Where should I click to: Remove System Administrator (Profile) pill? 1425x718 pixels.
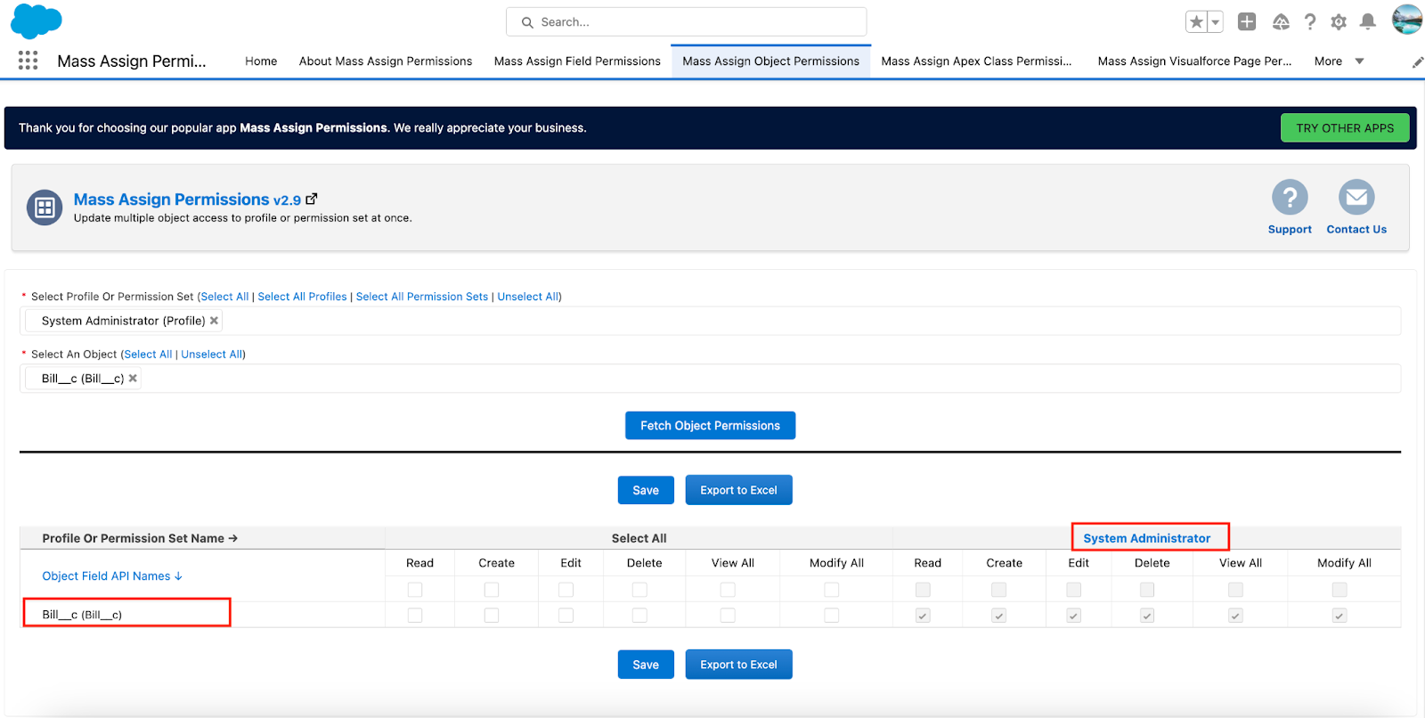[x=214, y=321]
